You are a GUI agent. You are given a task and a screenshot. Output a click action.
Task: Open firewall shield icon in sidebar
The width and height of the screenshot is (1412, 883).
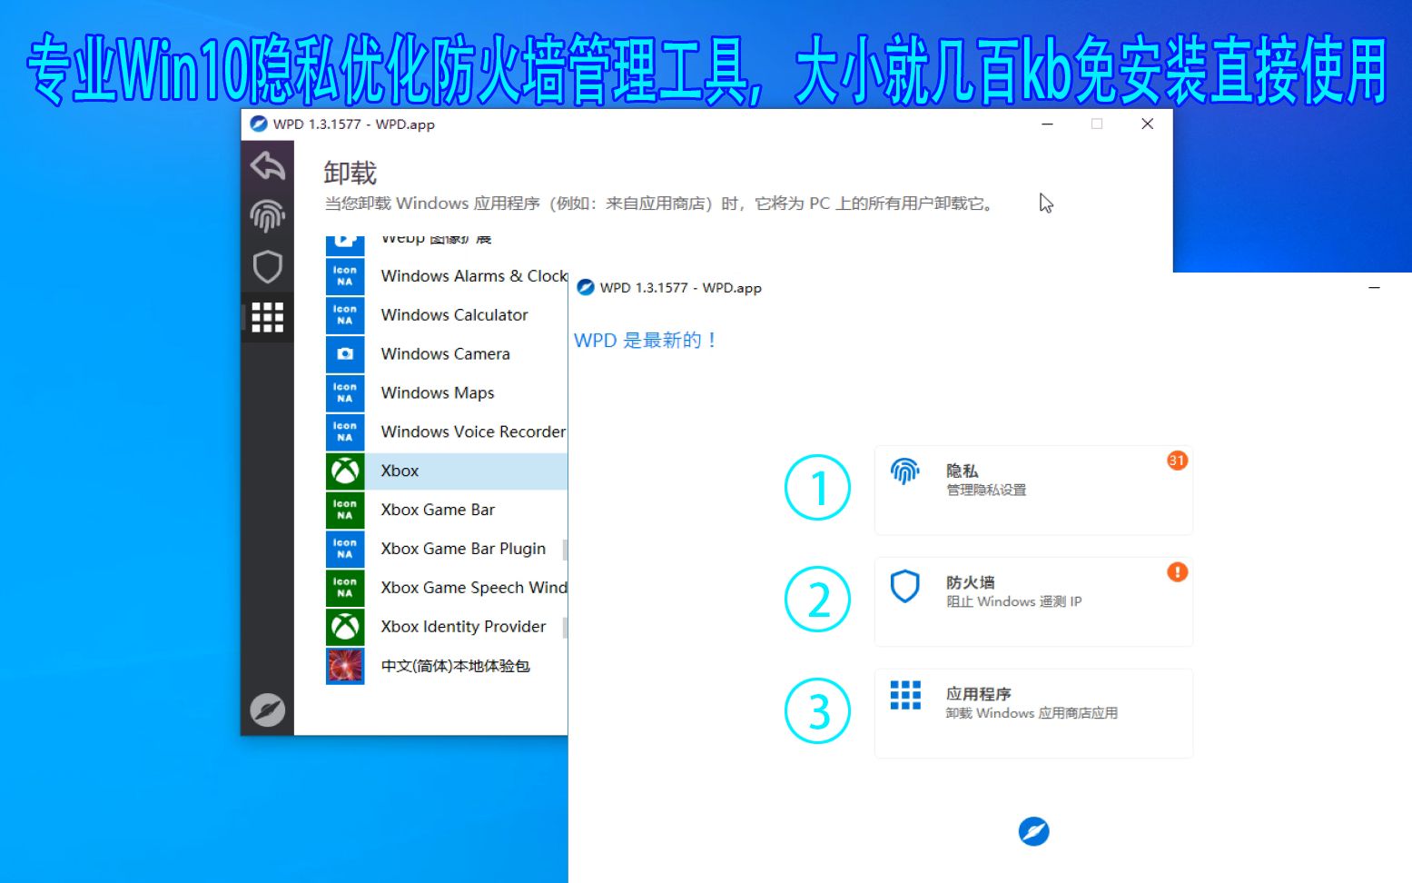coord(267,267)
